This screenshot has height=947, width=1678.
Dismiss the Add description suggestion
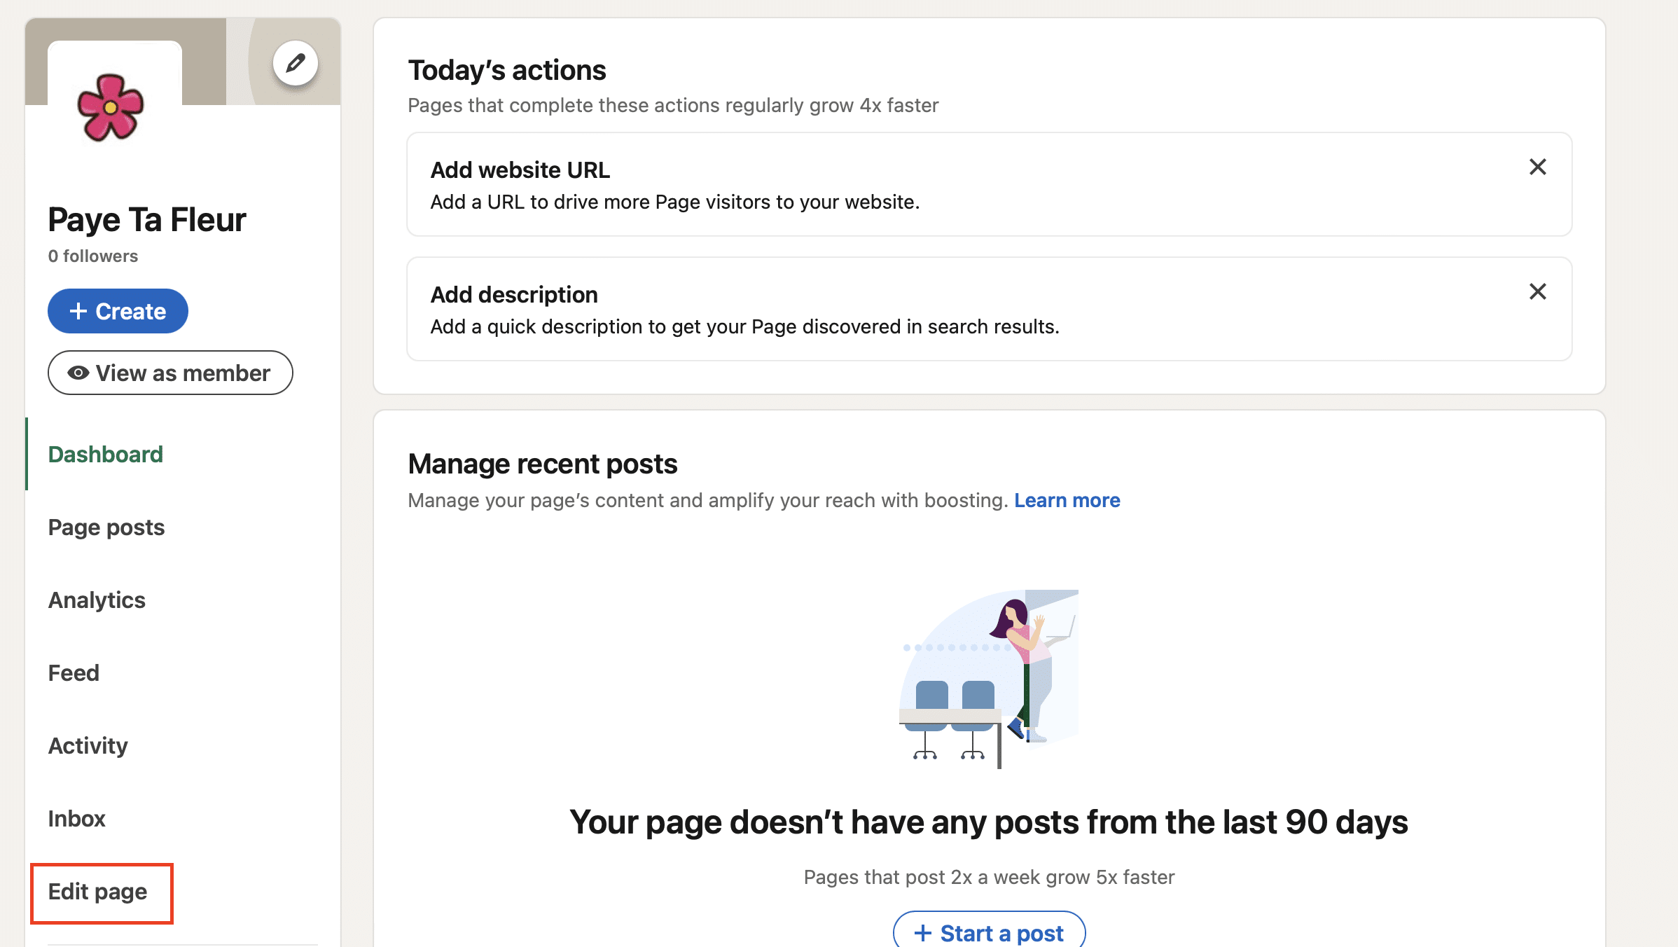coord(1537,291)
